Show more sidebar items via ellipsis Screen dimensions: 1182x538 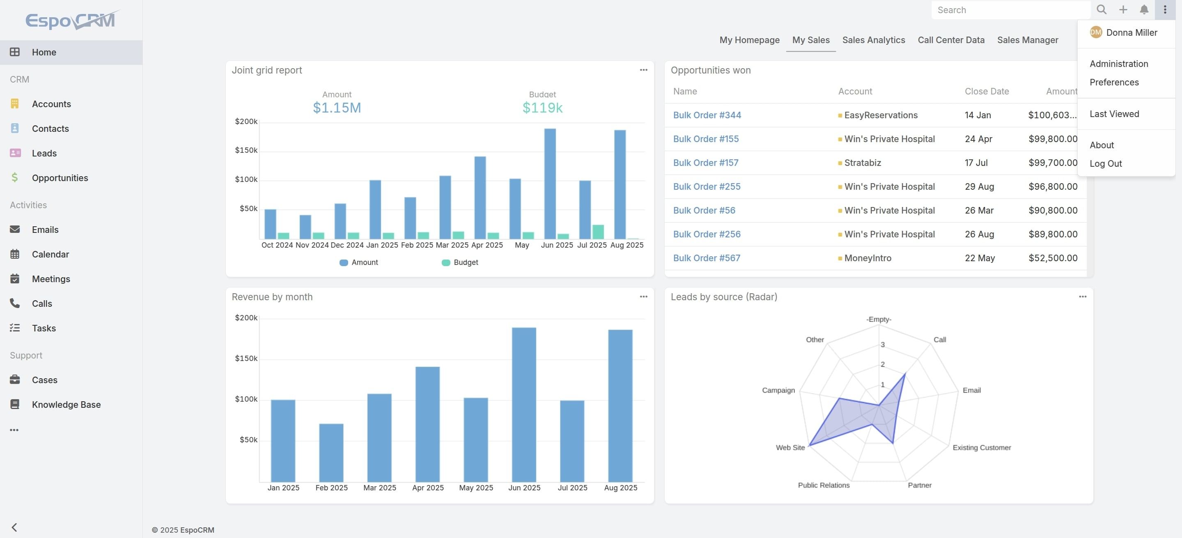(x=14, y=430)
